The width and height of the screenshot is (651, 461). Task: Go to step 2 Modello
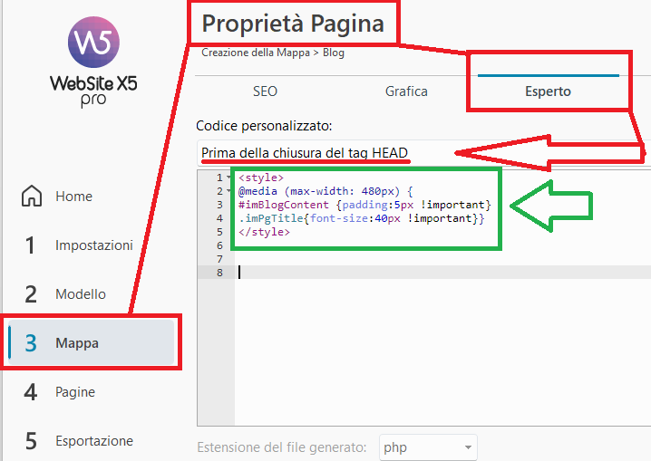(x=80, y=294)
